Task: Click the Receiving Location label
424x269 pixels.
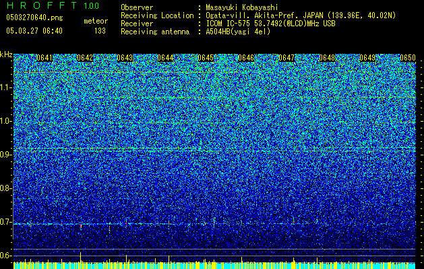Action: pos(157,15)
